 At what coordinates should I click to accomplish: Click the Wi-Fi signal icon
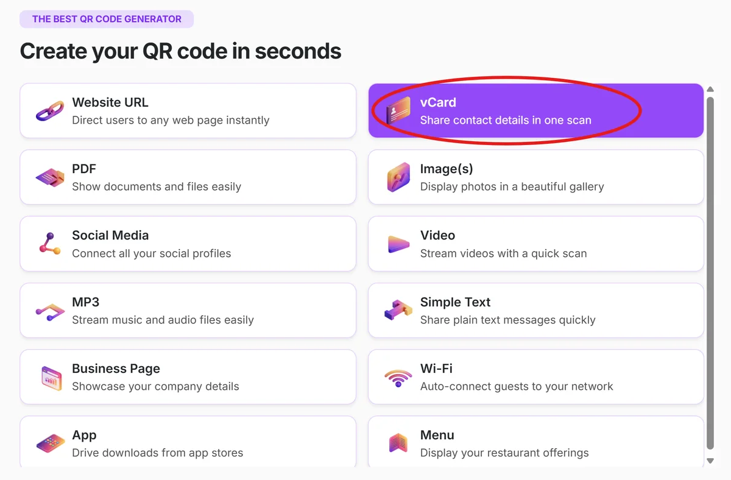tap(397, 377)
